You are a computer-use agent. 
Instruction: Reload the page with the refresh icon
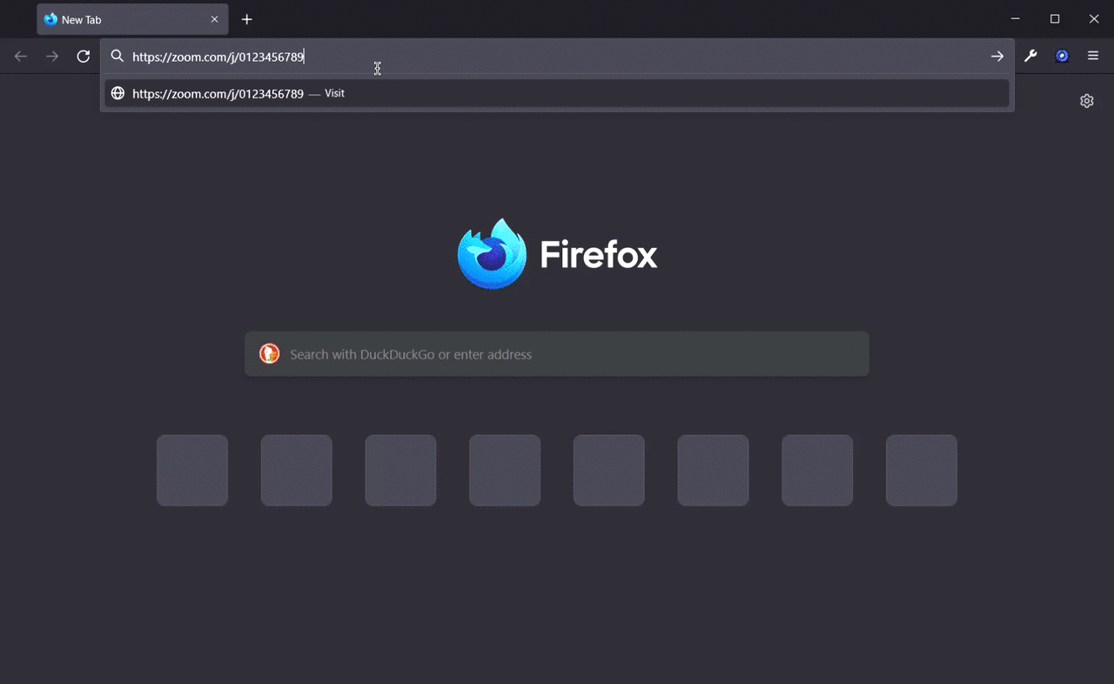pos(84,57)
